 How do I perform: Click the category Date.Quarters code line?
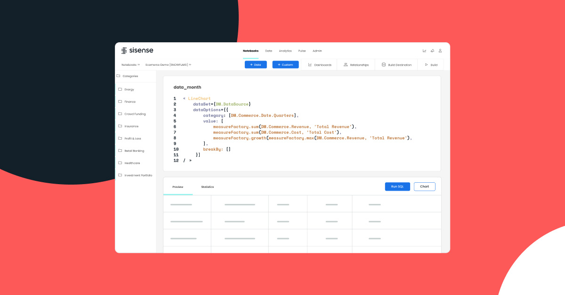251,115
